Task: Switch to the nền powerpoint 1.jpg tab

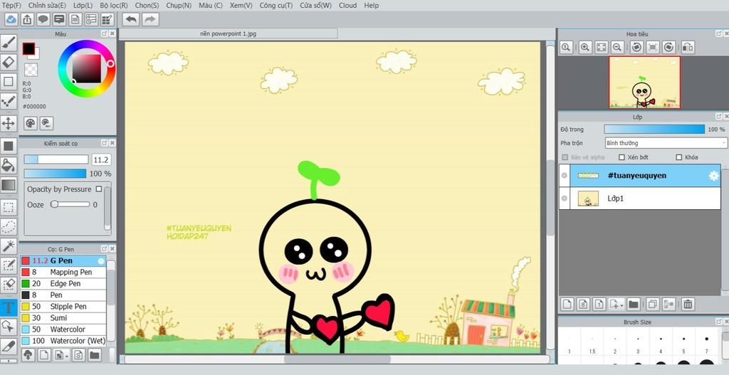Action: click(x=229, y=33)
